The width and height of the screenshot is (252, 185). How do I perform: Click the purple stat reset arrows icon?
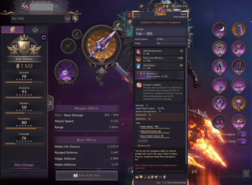tap(44, 37)
